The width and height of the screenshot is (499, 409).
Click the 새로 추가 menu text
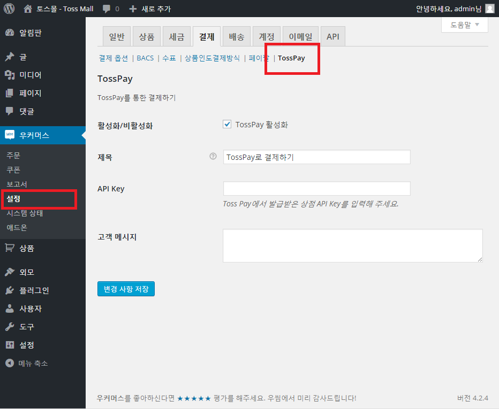click(x=156, y=9)
